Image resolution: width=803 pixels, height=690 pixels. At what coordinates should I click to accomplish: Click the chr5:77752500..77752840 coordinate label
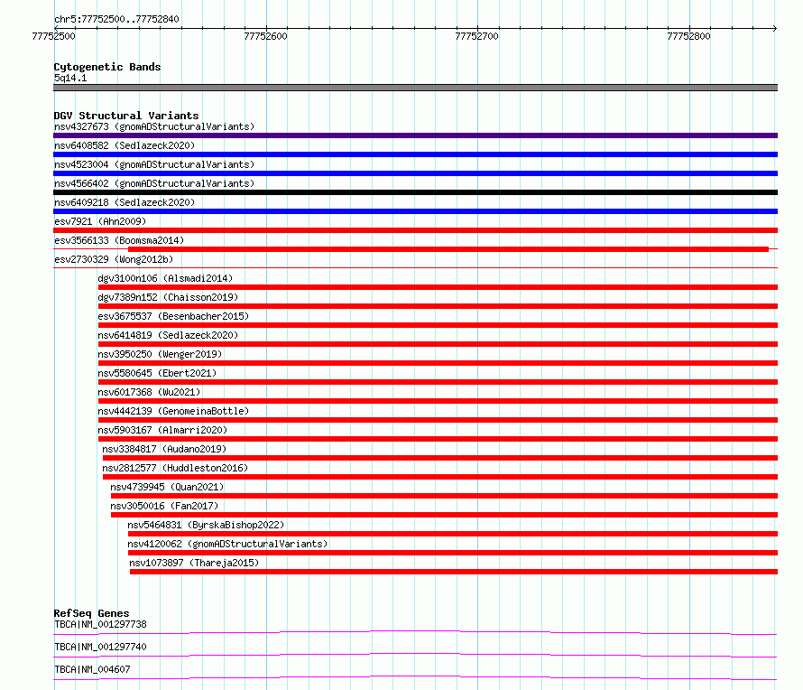116,20
